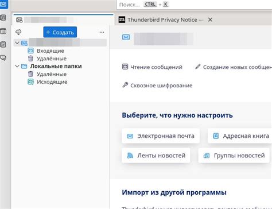The height and width of the screenshot is (209, 272).
Task: Click the mail account envelope icon in tree
Action: click(x=24, y=43)
